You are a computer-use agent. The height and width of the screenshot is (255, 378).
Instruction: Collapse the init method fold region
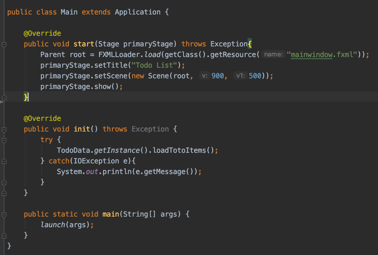coord(4,129)
